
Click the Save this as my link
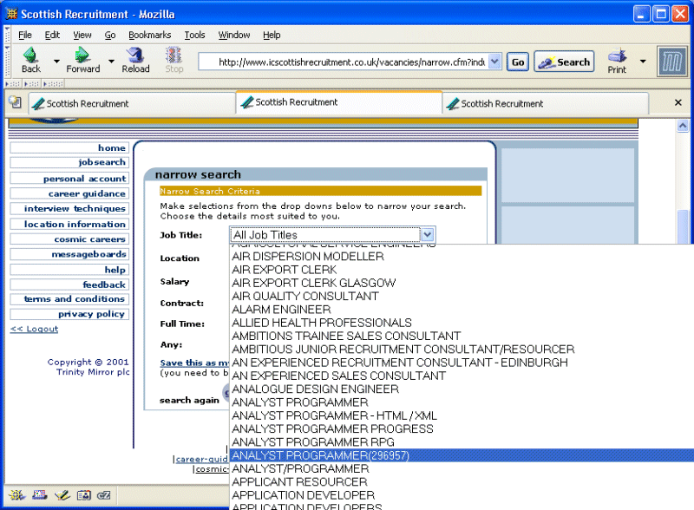coord(194,363)
